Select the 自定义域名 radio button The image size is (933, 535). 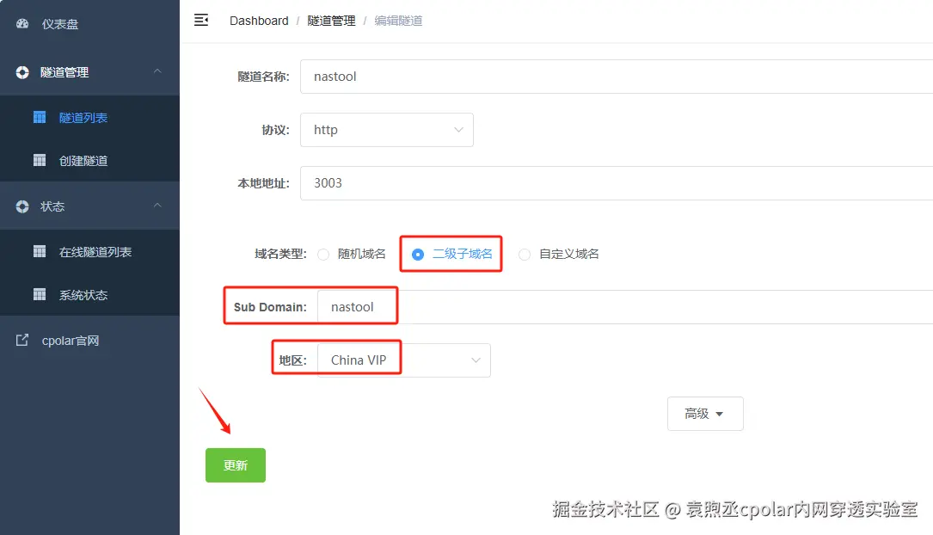pyautogui.click(x=525, y=255)
